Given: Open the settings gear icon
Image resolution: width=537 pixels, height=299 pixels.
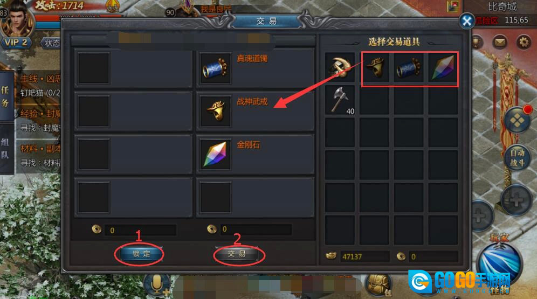Looking at the screenshot, I should 524,43.
